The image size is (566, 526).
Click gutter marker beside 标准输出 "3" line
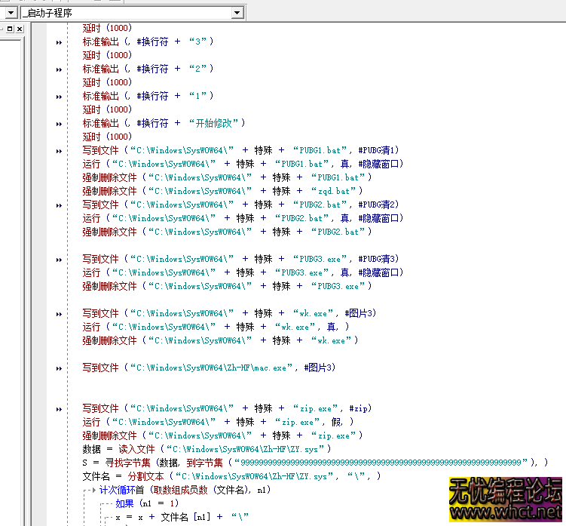coord(59,42)
